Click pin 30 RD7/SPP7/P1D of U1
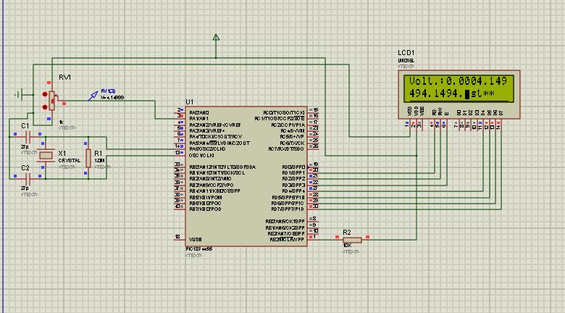 (x=313, y=209)
